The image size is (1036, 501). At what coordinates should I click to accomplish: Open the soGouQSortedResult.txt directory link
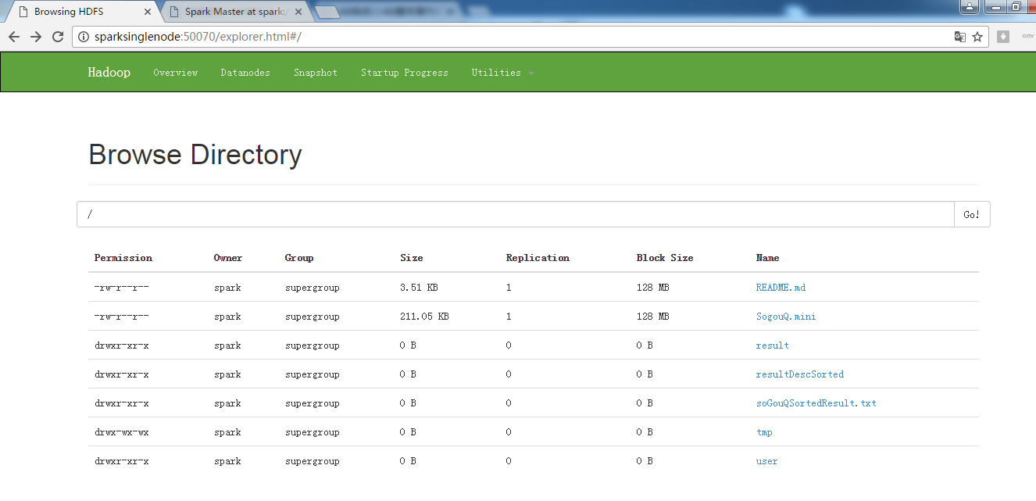[816, 403]
